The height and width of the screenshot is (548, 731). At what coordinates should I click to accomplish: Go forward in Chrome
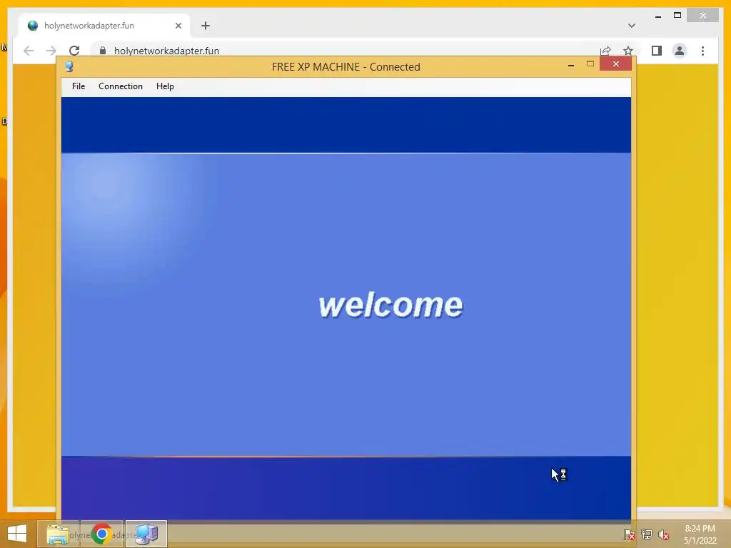point(51,51)
